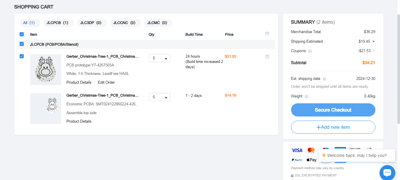Click the -$21.53 coupon amount
400x180 pixels.
(x=364, y=51)
